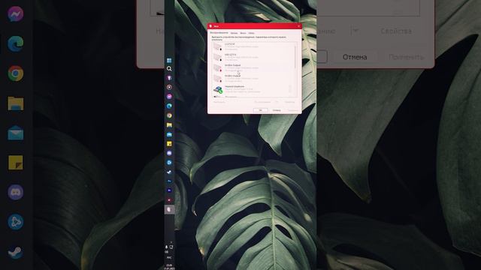481x270 pixels.
Task: Open Search from the center vertical taskbar
Action: (169, 68)
